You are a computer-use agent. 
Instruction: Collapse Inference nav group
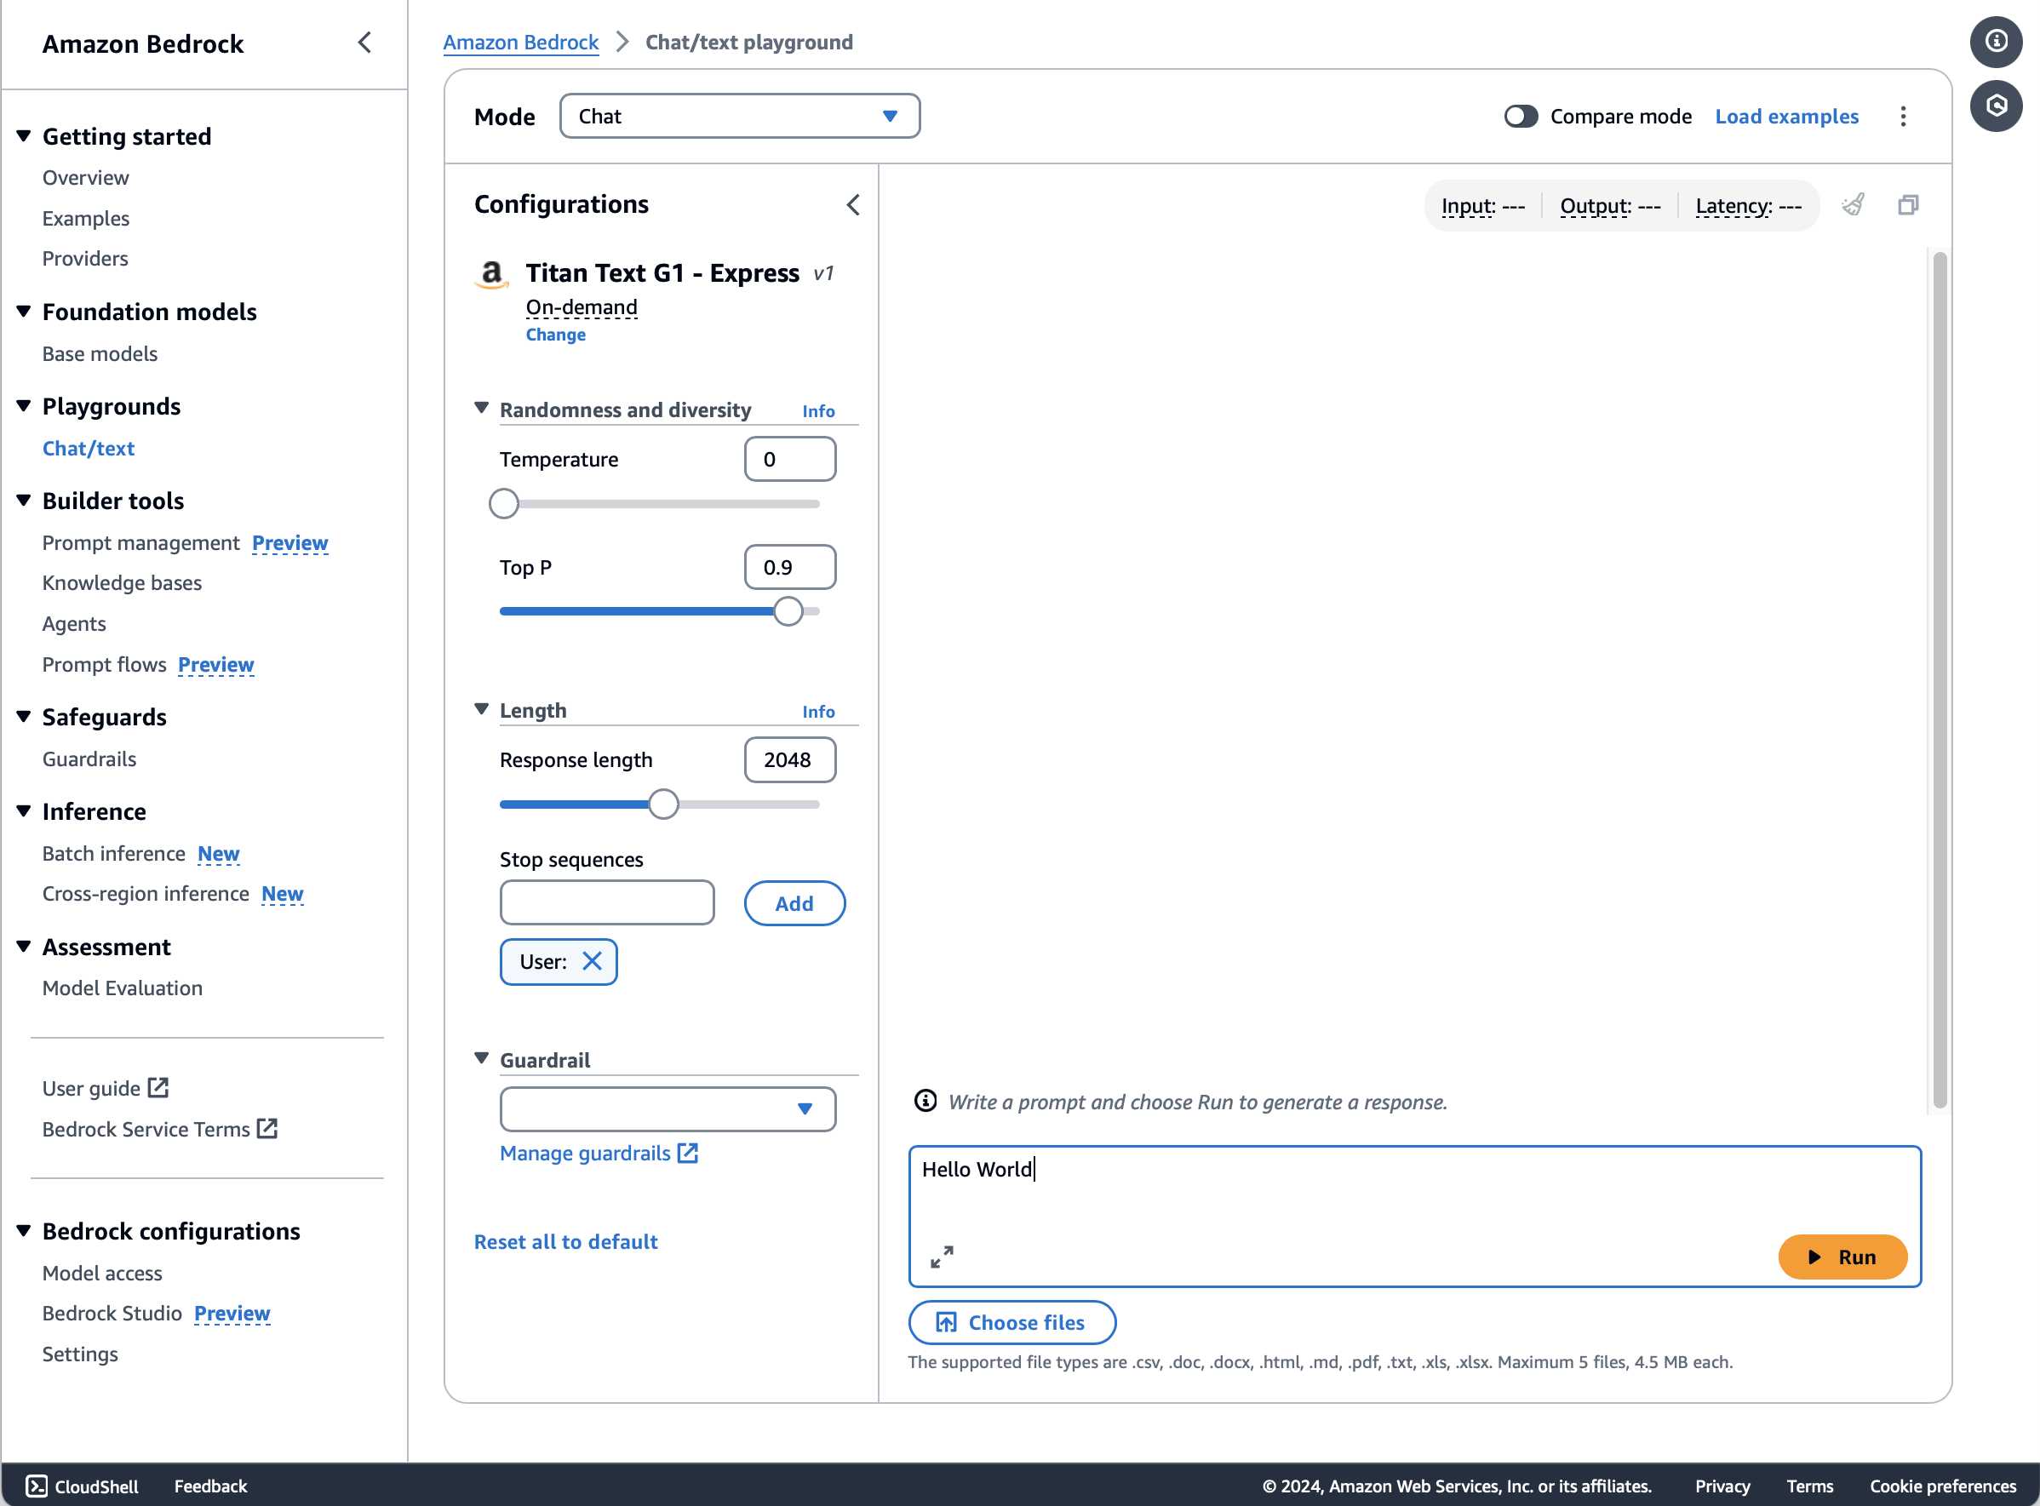tap(24, 810)
